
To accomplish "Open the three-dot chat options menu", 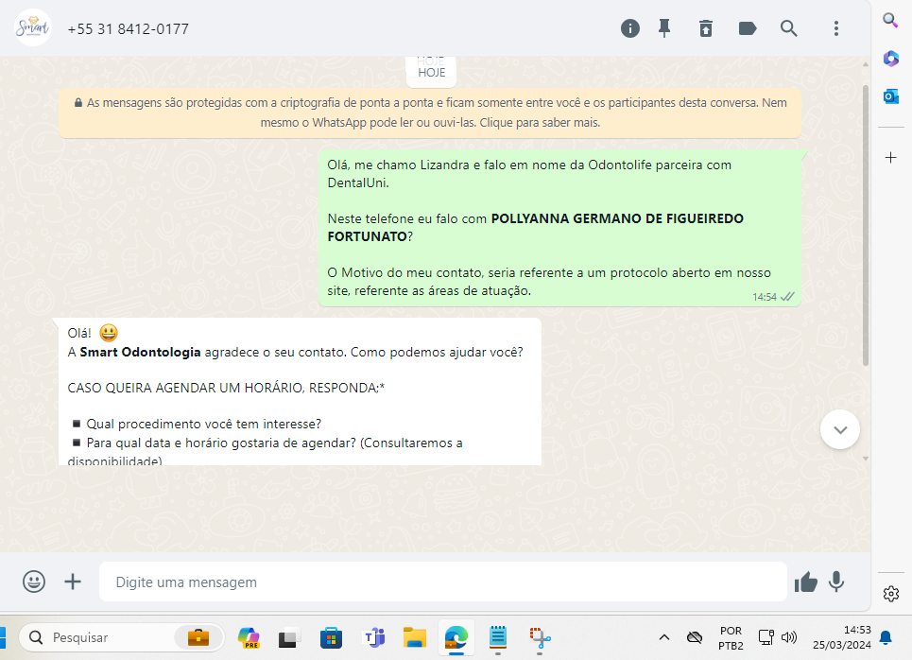I will (x=836, y=28).
